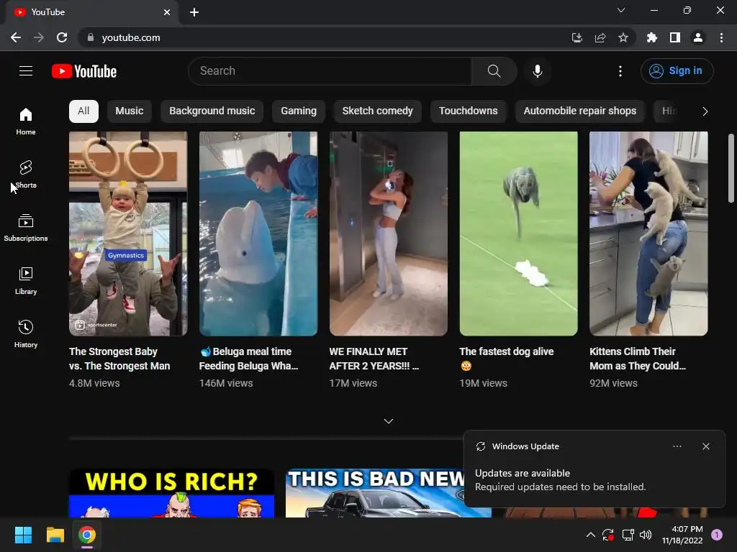
Task: Play the baby gymnastics rings short
Action: (128, 234)
